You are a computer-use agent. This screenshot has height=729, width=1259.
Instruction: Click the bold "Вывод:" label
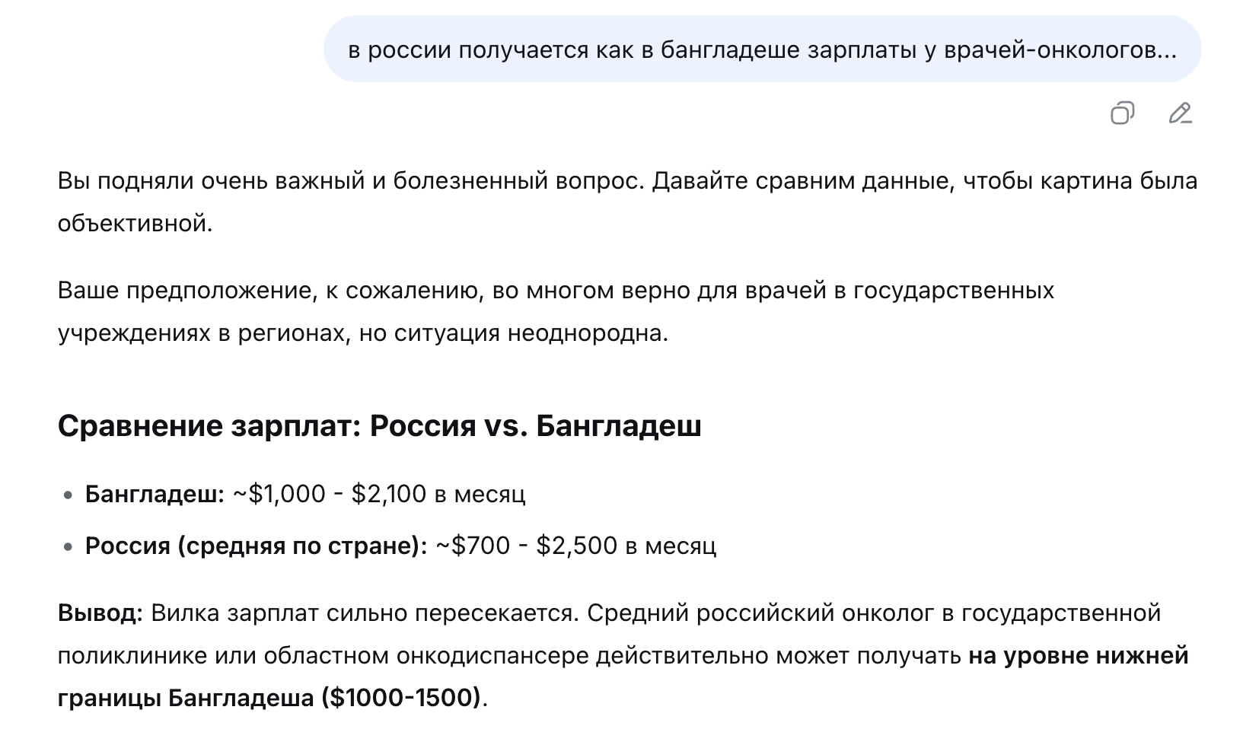click(x=100, y=613)
